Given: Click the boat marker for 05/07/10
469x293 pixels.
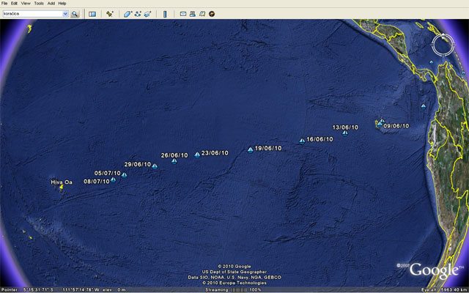Looking at the screenshot, I should [x=124, y=175].
